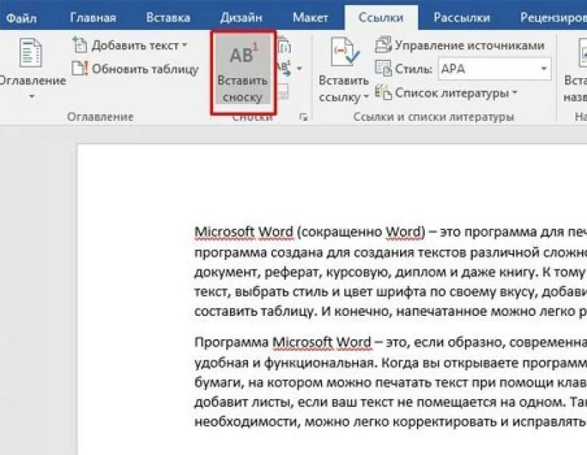The height and width of the screenshot is (455, 587).
Task: Open the Вставка ribbon tab
Action: click(x=168, y=17)
